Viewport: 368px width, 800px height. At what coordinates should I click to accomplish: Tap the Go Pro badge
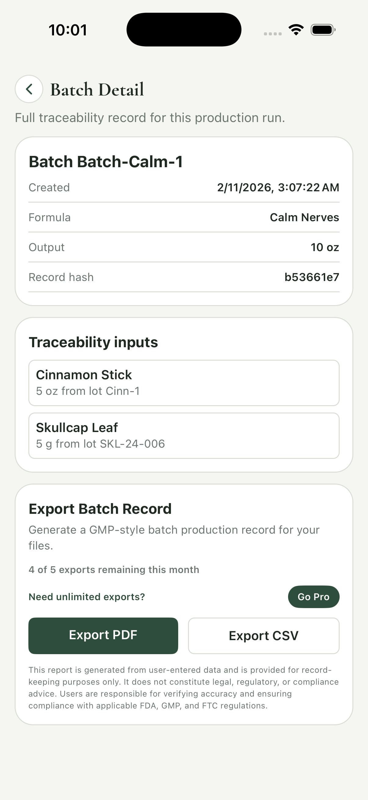click(x=313, y=596)
